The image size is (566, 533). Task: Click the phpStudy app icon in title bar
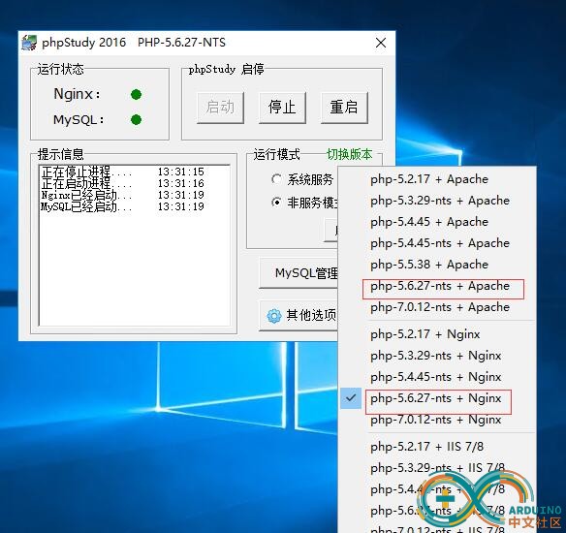tap(29, 43)
